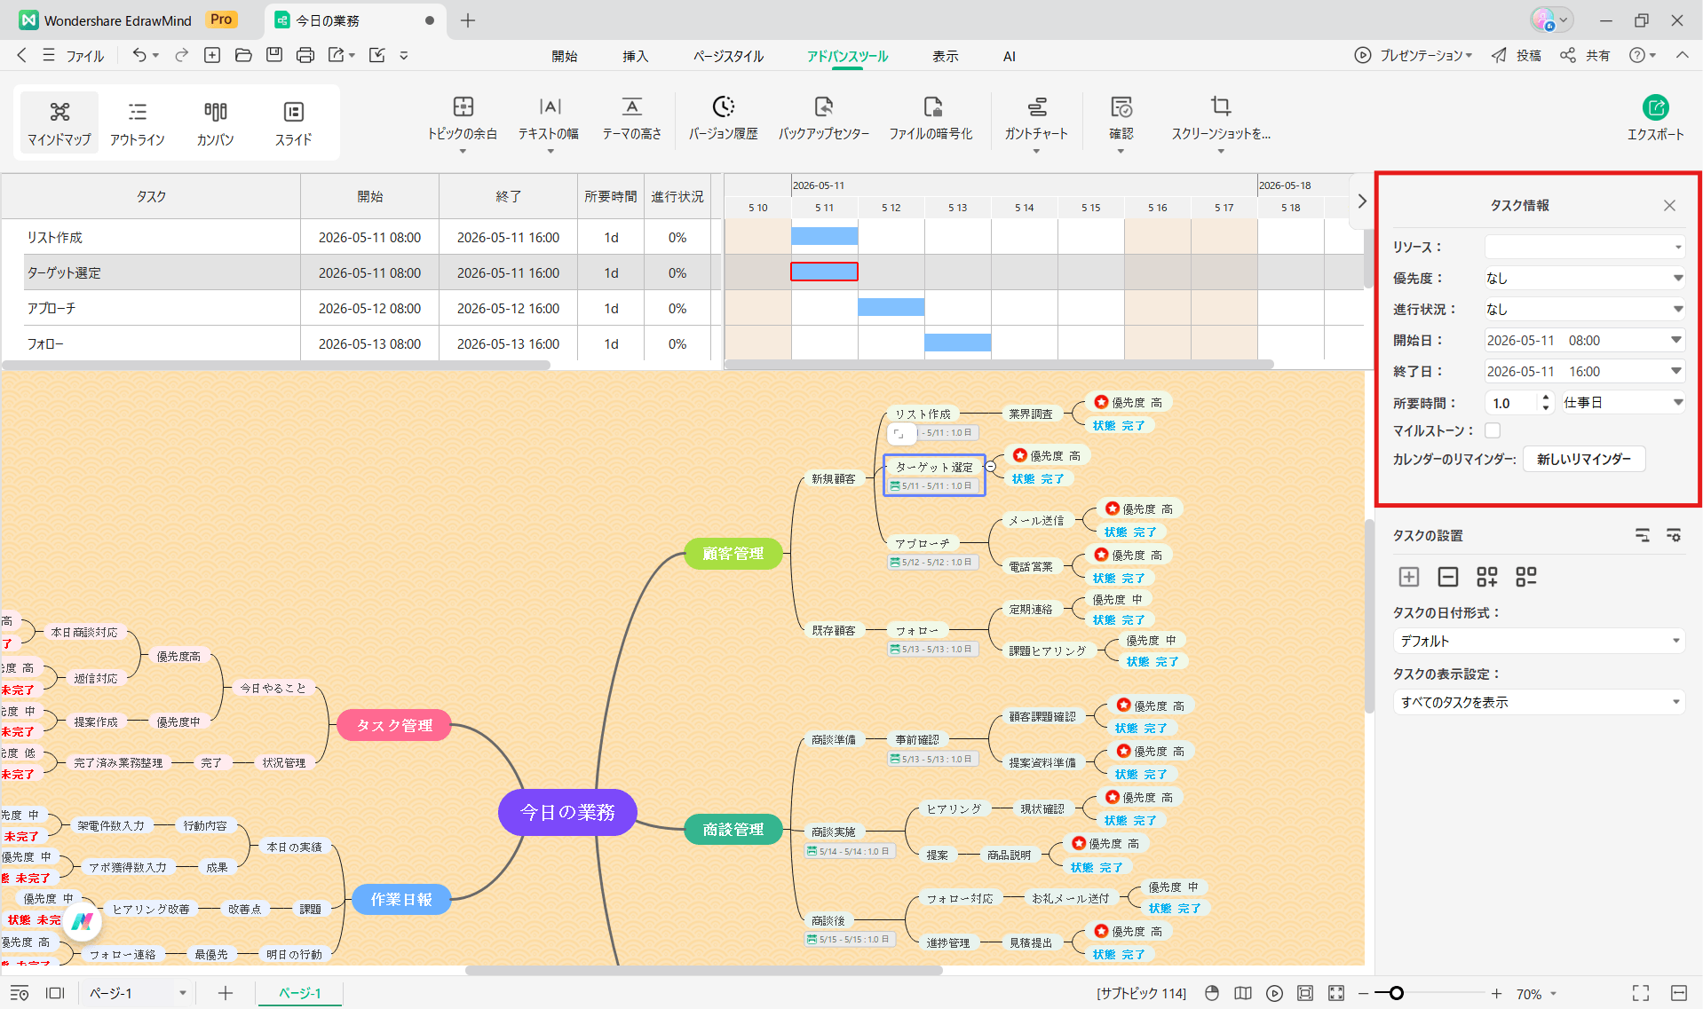Collapse the ribbon with chevron up
Image resolution: width=1703 pixels, height=1009 pixels.
[1682, 55]
